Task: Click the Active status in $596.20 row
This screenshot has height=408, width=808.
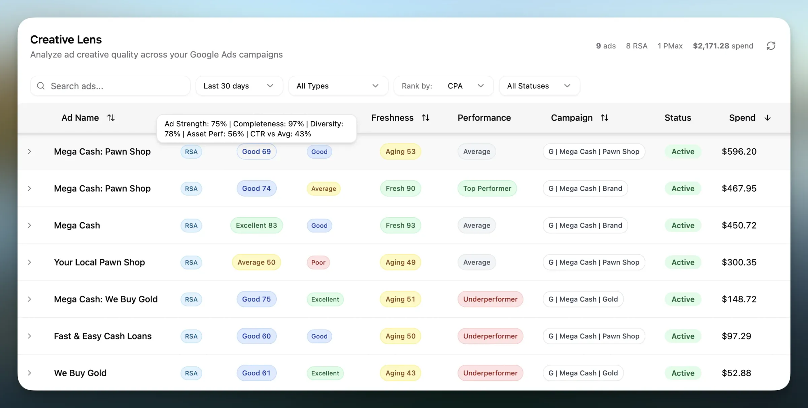Action: tap(683, 152)
